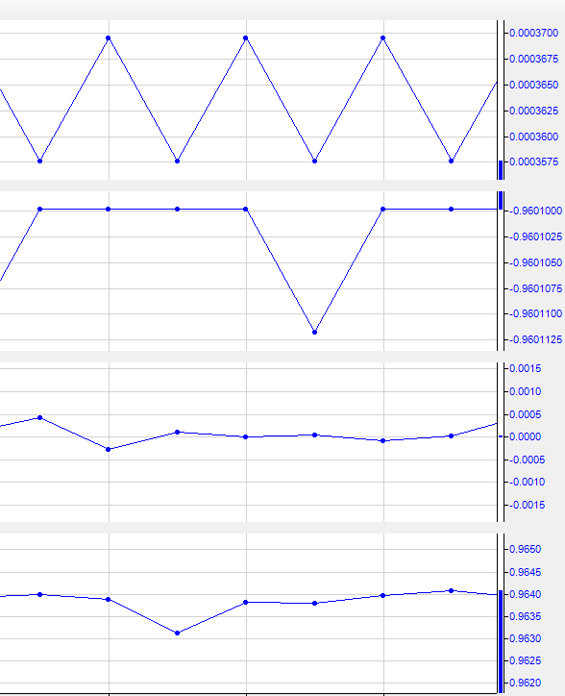Select the -0.0015 axis label
Image resolution: width=565 pixels, height=696 pixels.
tap(527, 505)
